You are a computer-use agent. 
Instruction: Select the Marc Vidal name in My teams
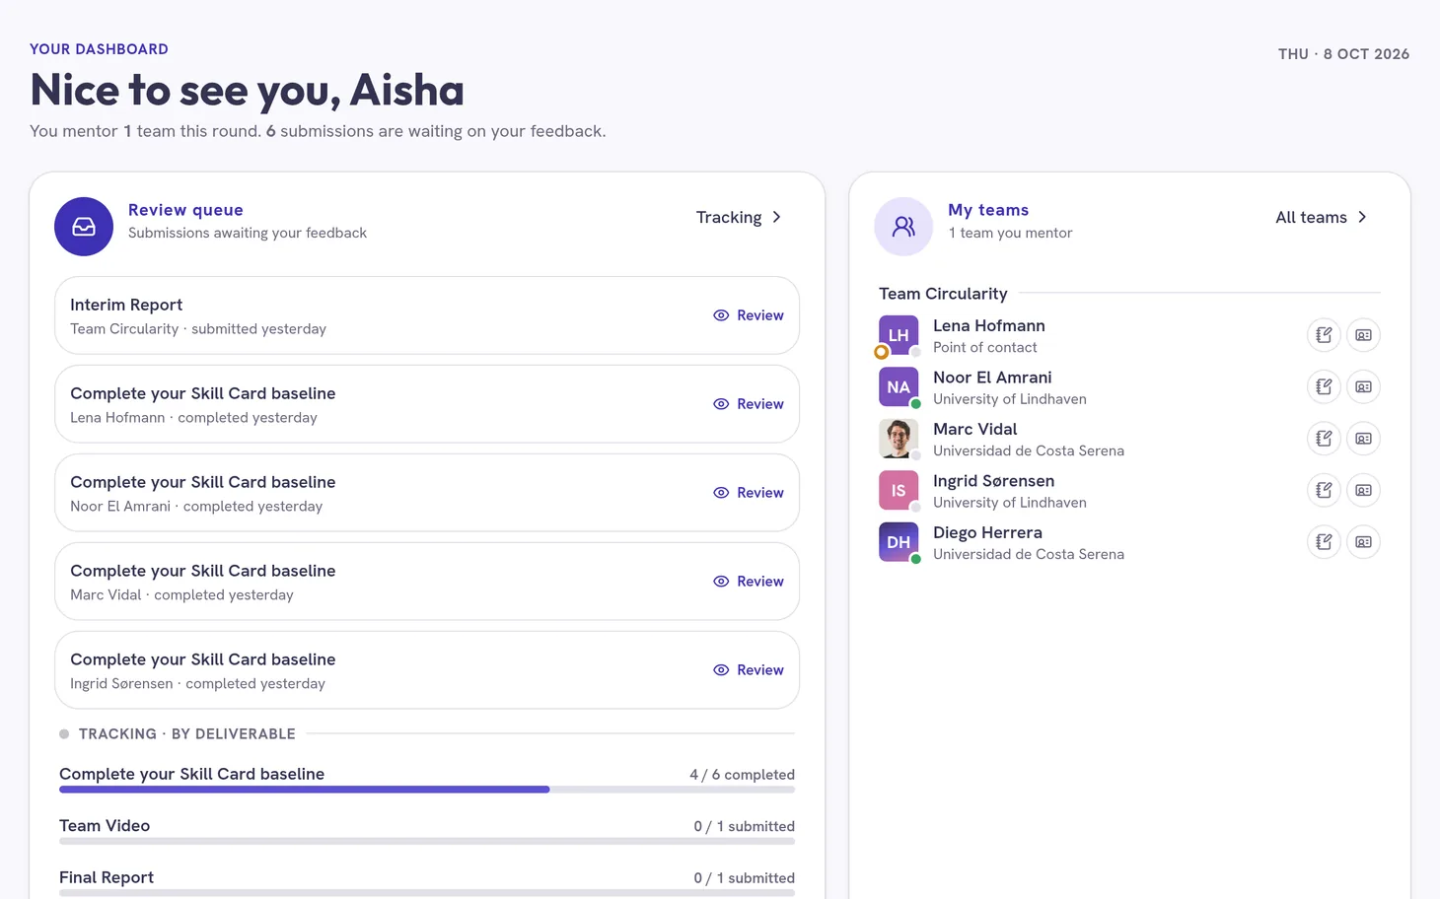click(x=975, y=429)
